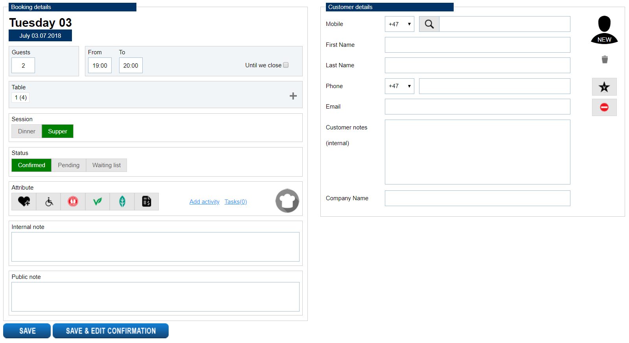Click the Tuesday 03 heading
Viewport: 629px width, 343px height.
pos(40,22)
